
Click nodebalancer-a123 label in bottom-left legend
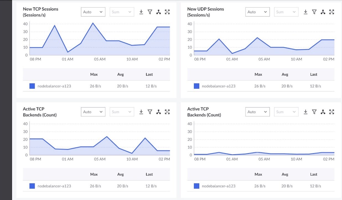54,186
